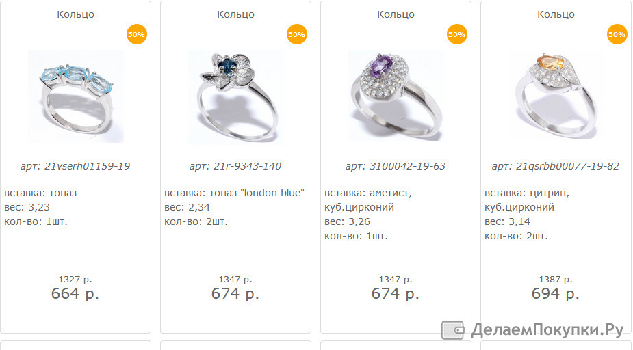
Task: Click the Кольцо title above amethyst ring
Action: click(396, 14)
